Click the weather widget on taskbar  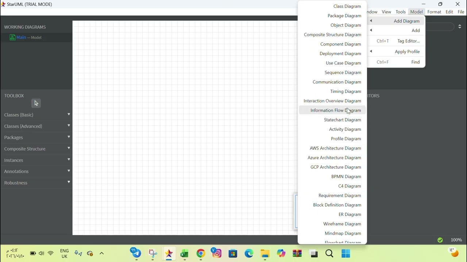tap(454, 252)
